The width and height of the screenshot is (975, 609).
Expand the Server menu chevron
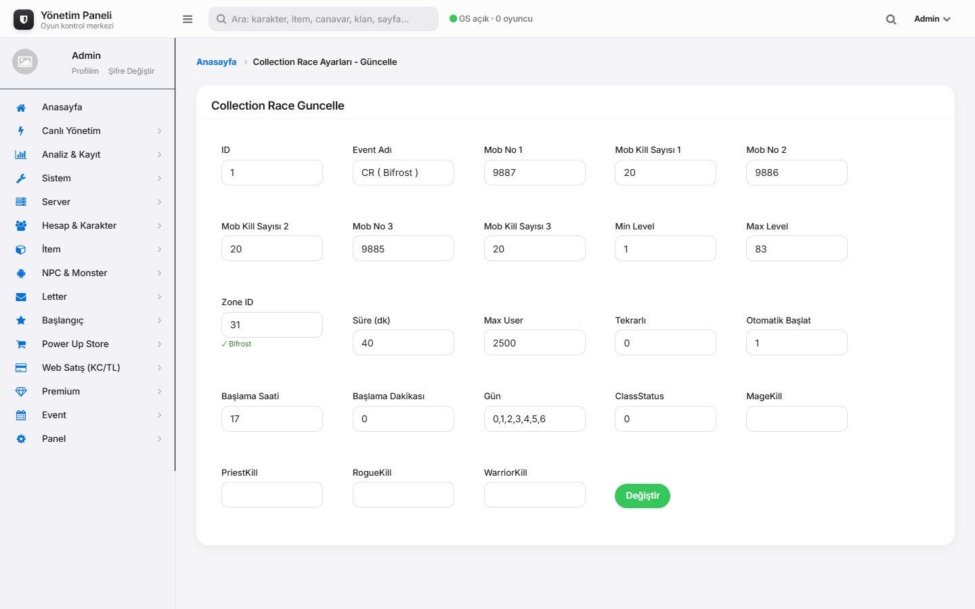(160, 202)
